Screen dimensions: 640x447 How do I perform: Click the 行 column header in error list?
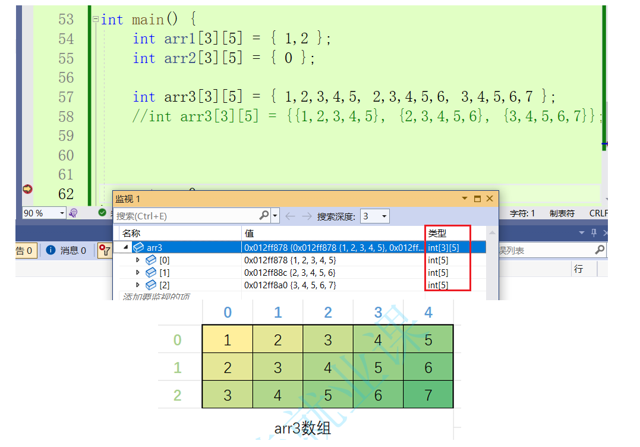tap(578, 269)
